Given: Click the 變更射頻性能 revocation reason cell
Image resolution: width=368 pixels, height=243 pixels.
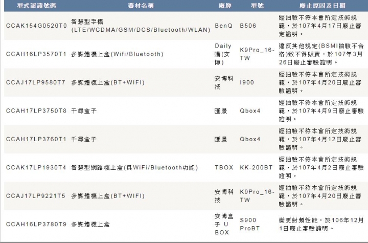Looking at the screenshot, I should click(x=321, y=224).
